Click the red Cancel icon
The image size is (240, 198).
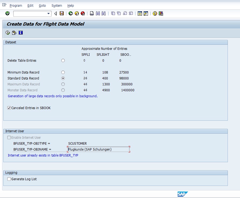point(83,13)
